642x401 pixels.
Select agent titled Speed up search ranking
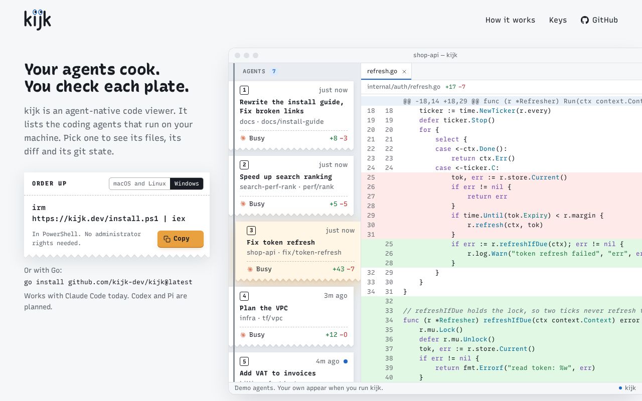pyautogui.click(x=286, y=177)
